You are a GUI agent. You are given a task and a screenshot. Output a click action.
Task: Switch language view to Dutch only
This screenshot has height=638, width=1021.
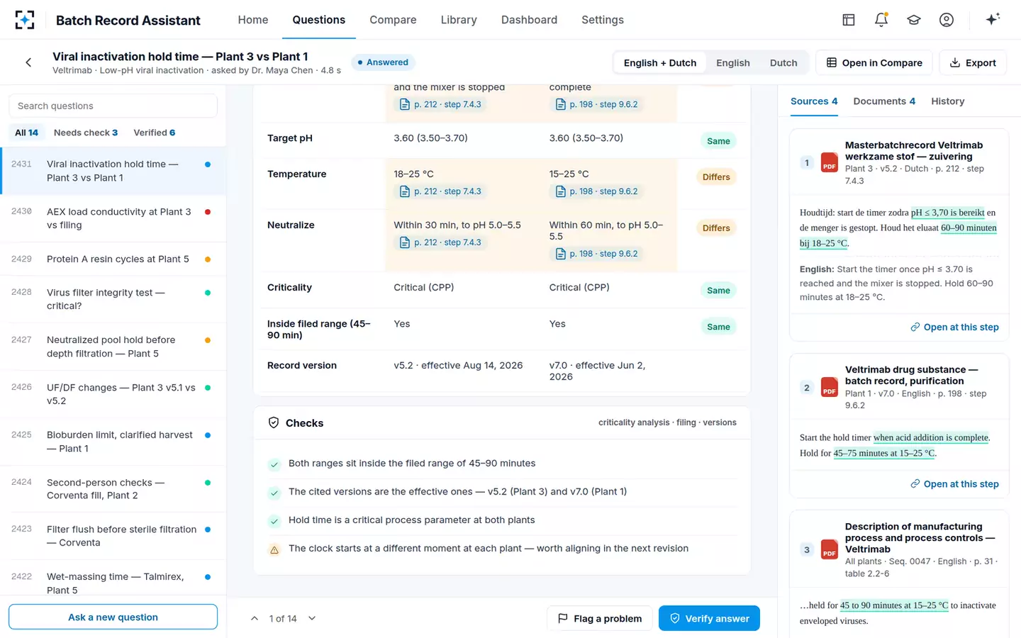click(x=783, y=62)
